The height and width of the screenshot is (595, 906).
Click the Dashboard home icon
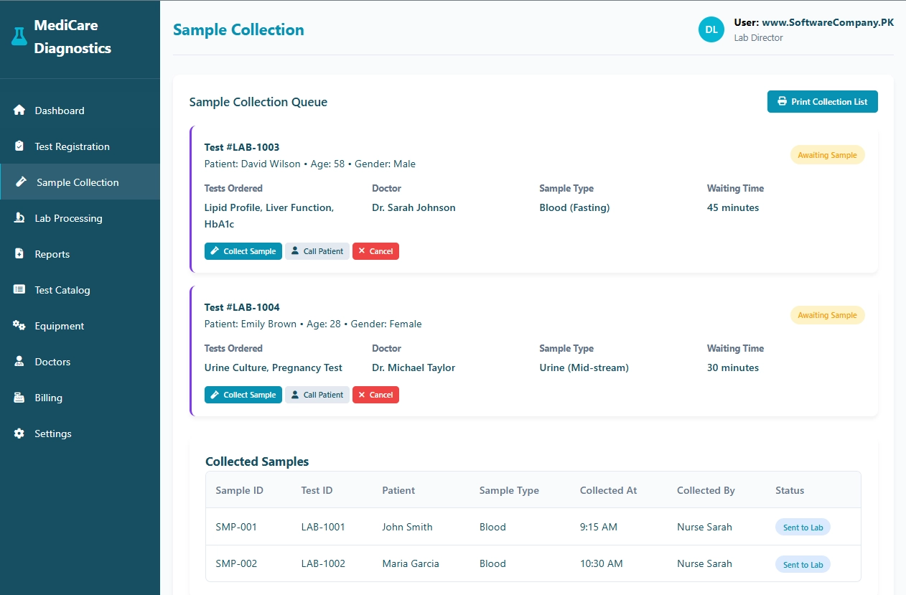(19, 111)
